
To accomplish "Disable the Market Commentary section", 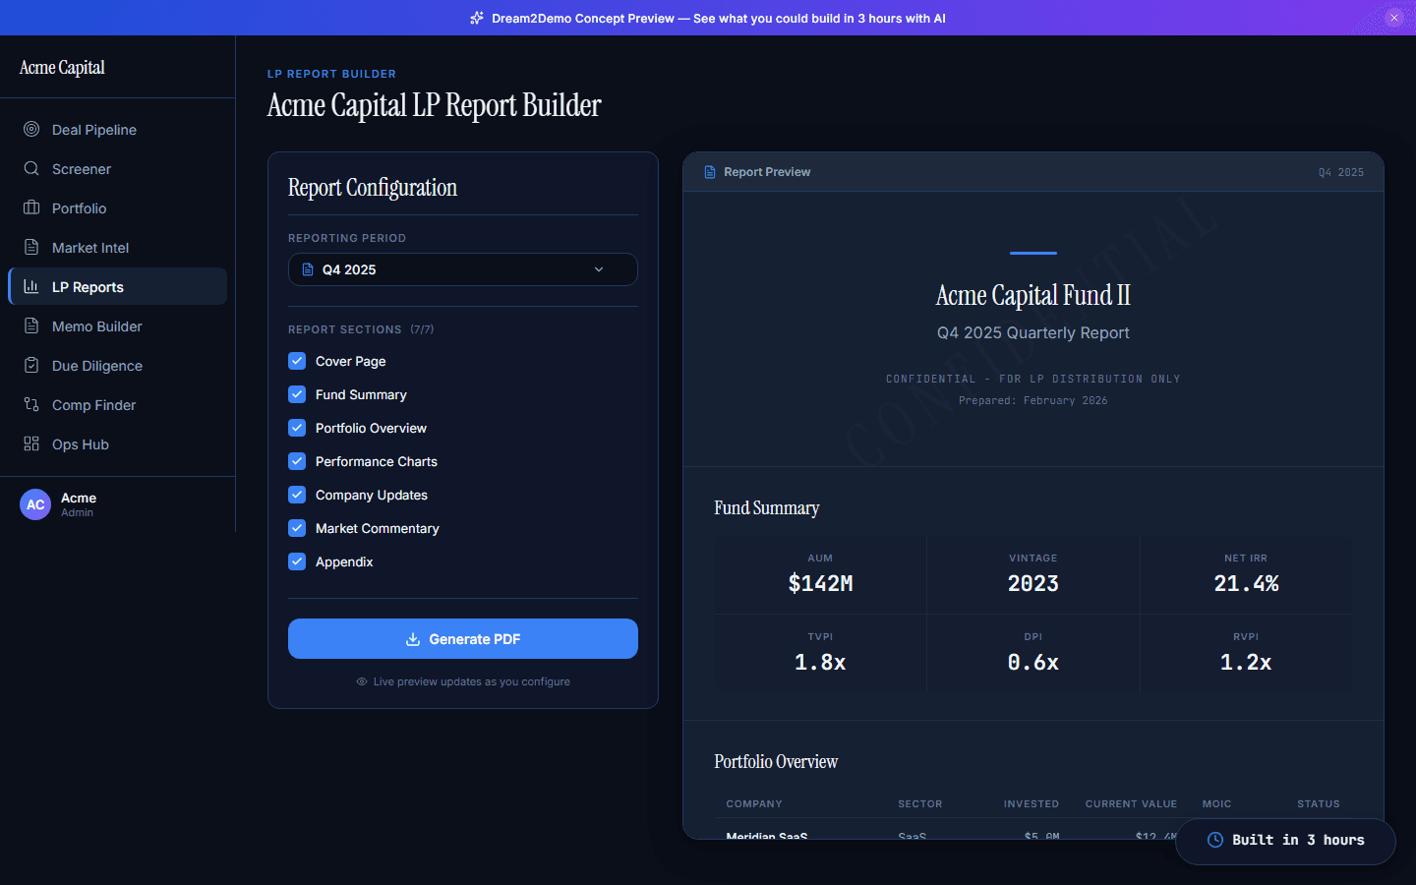I will pyautogui.click(x=297, y=528).
